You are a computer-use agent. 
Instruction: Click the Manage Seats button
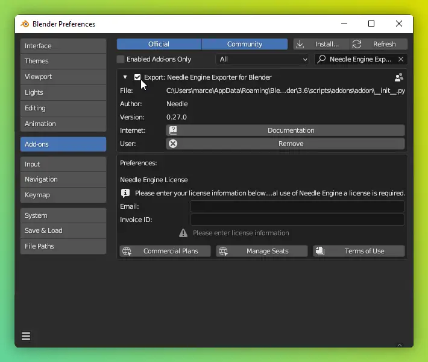coord(262,251)
